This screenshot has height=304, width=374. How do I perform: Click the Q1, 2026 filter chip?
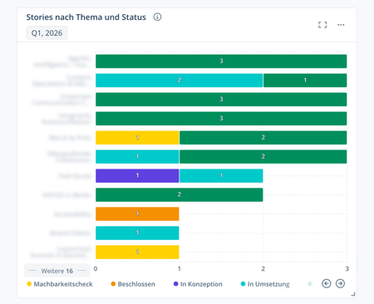click(x=47, y=33)
